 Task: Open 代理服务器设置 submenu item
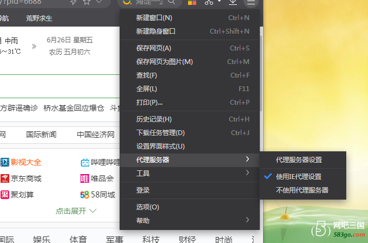pyautogui.click(x=303, y=160)
